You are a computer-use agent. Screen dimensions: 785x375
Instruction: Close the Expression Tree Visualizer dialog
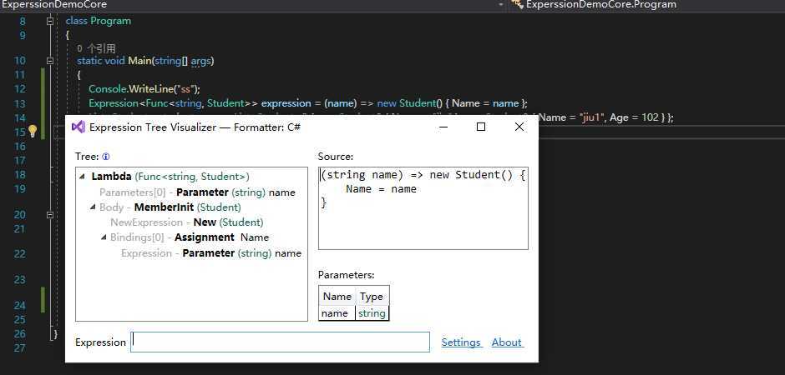[x=519, y=127]
